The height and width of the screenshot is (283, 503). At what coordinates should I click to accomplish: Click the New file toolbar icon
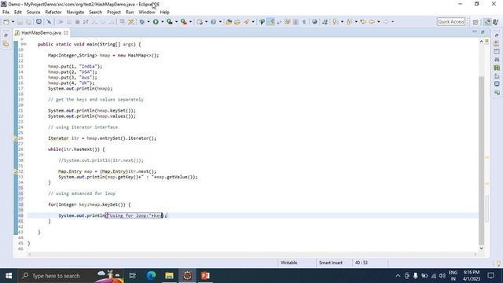(6, 22)
